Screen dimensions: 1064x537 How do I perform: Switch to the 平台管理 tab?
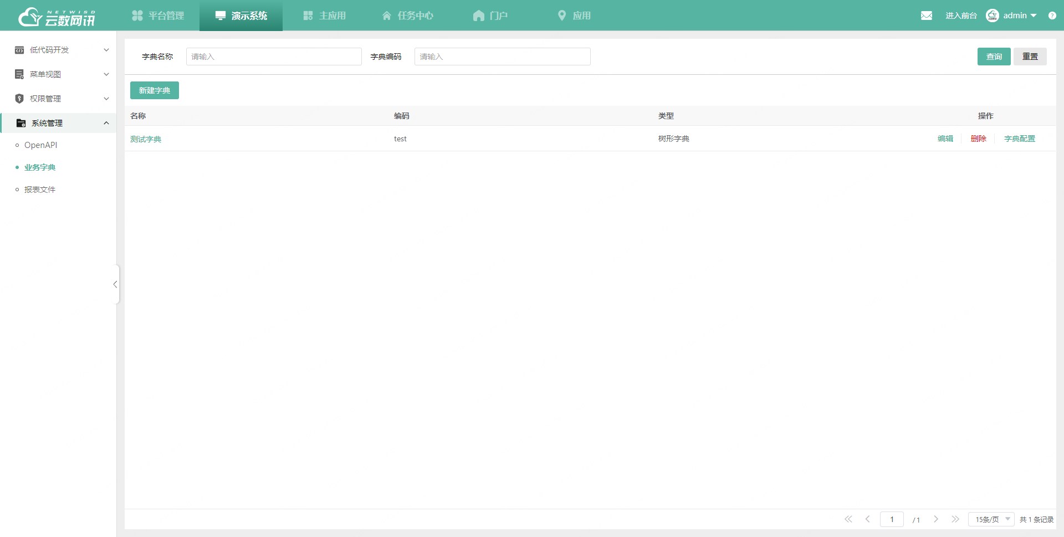tap(158, 16)
